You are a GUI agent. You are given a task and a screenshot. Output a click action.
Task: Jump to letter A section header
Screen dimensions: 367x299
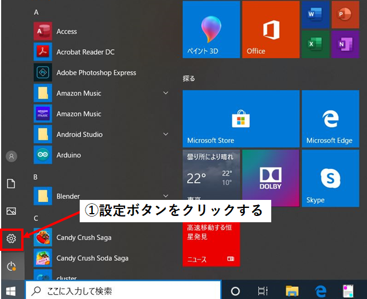(36, 12)
